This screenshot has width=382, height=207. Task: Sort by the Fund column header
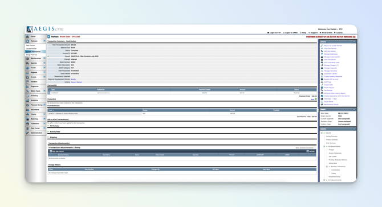[50, 110]
